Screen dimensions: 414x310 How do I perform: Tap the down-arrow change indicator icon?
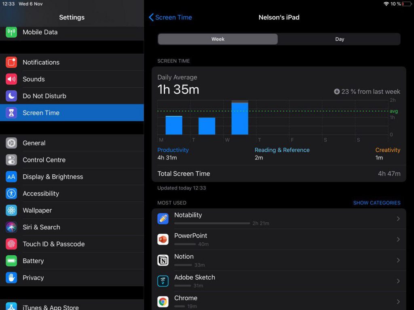tap(337, 92)
